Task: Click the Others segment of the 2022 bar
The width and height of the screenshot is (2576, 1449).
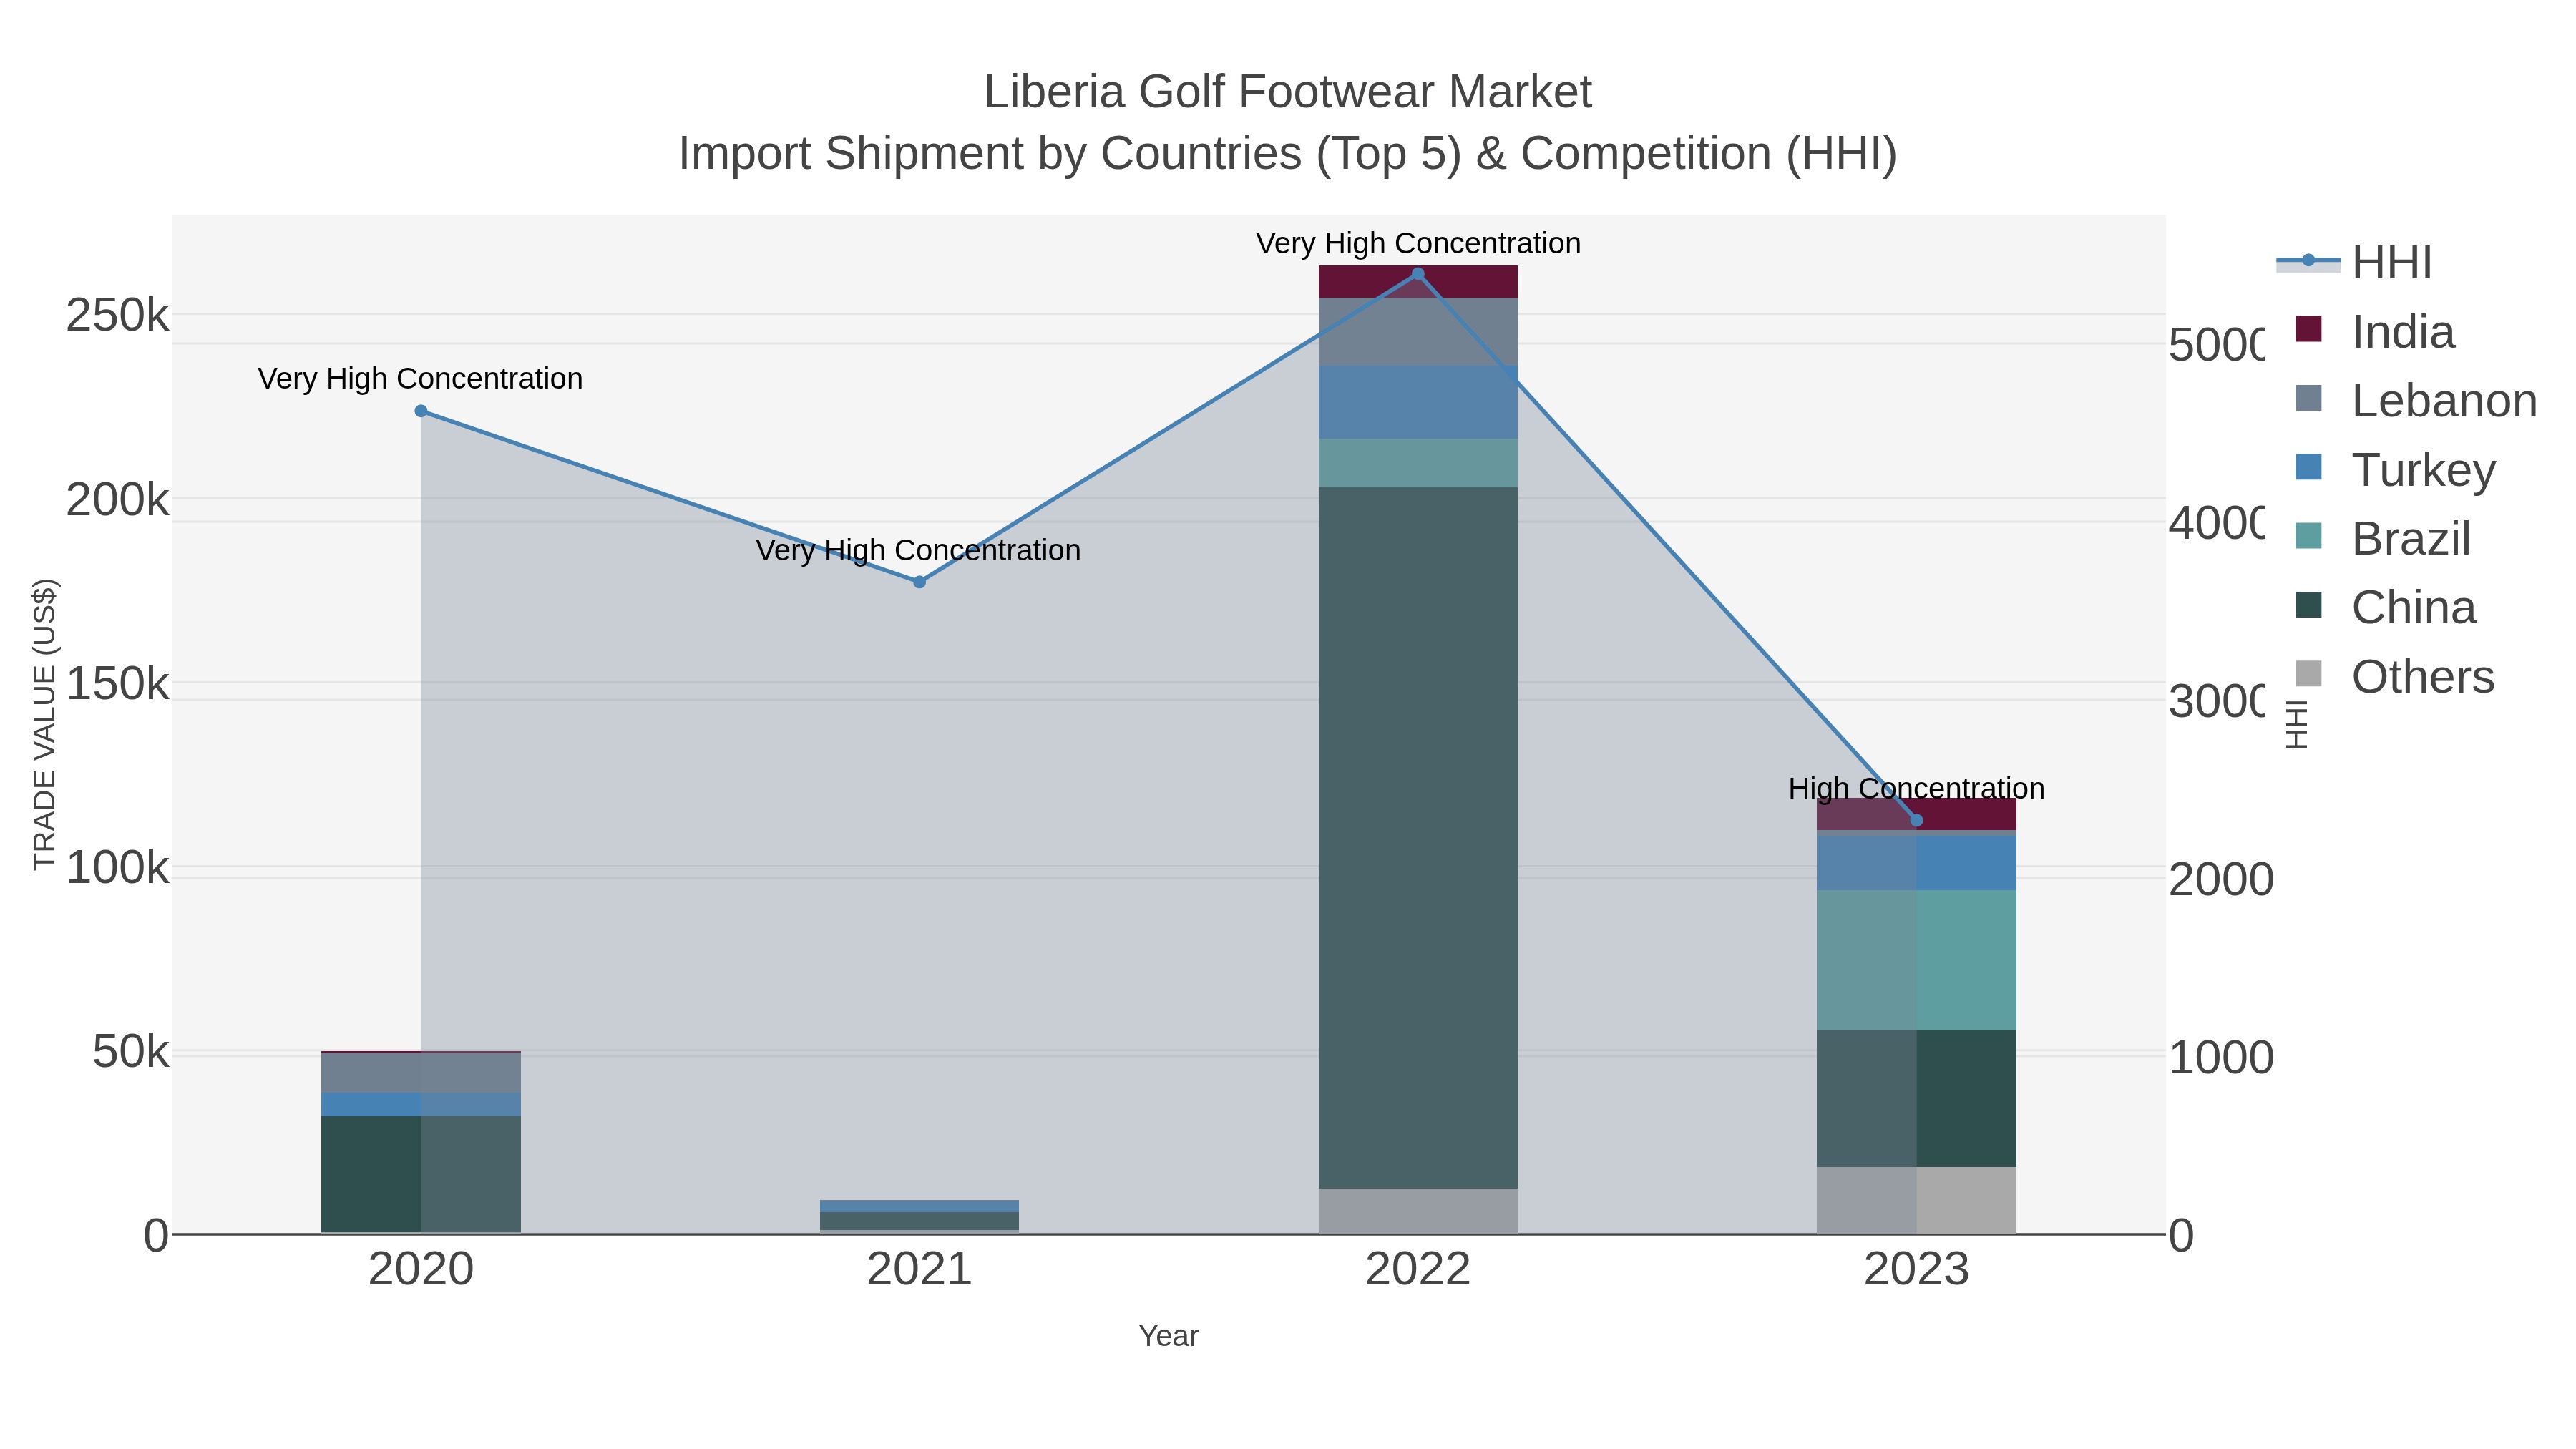Action: click(1418, 1211)
